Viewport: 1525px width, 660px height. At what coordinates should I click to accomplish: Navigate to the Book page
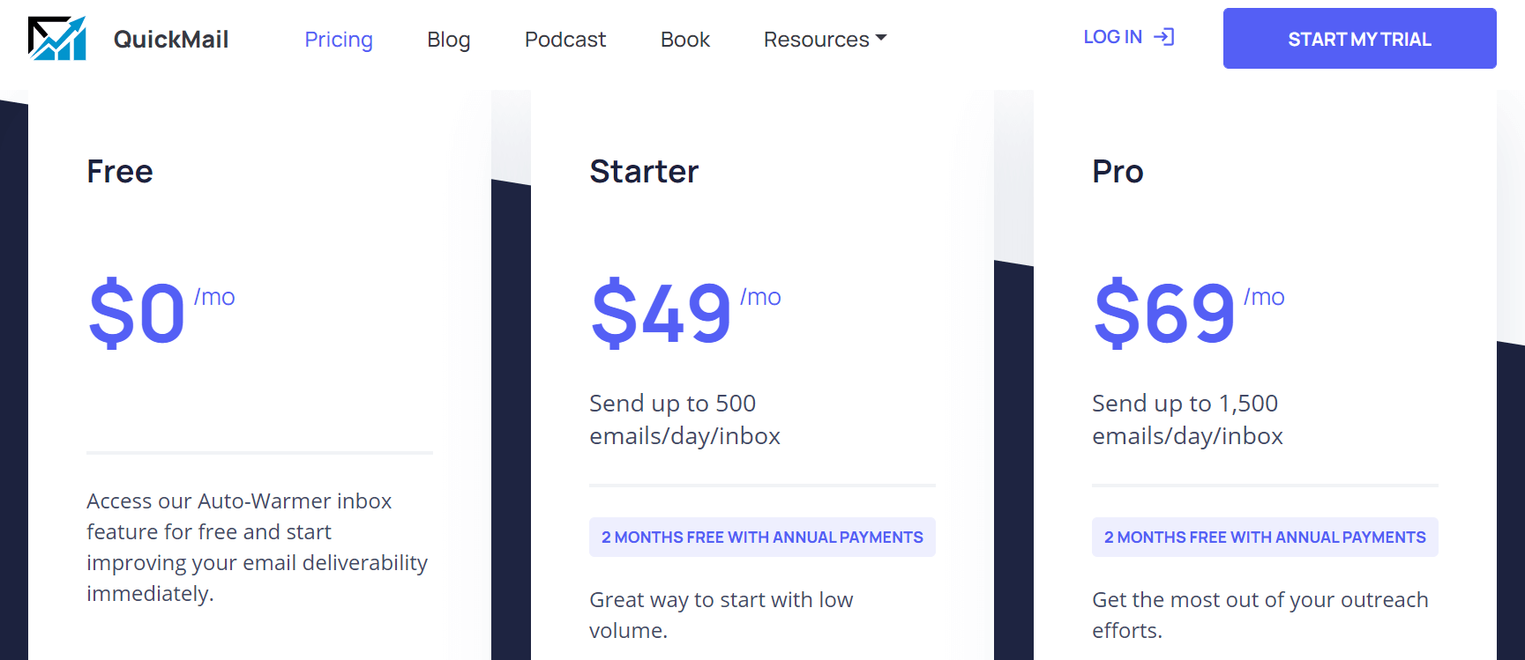[x=685, y=40]
